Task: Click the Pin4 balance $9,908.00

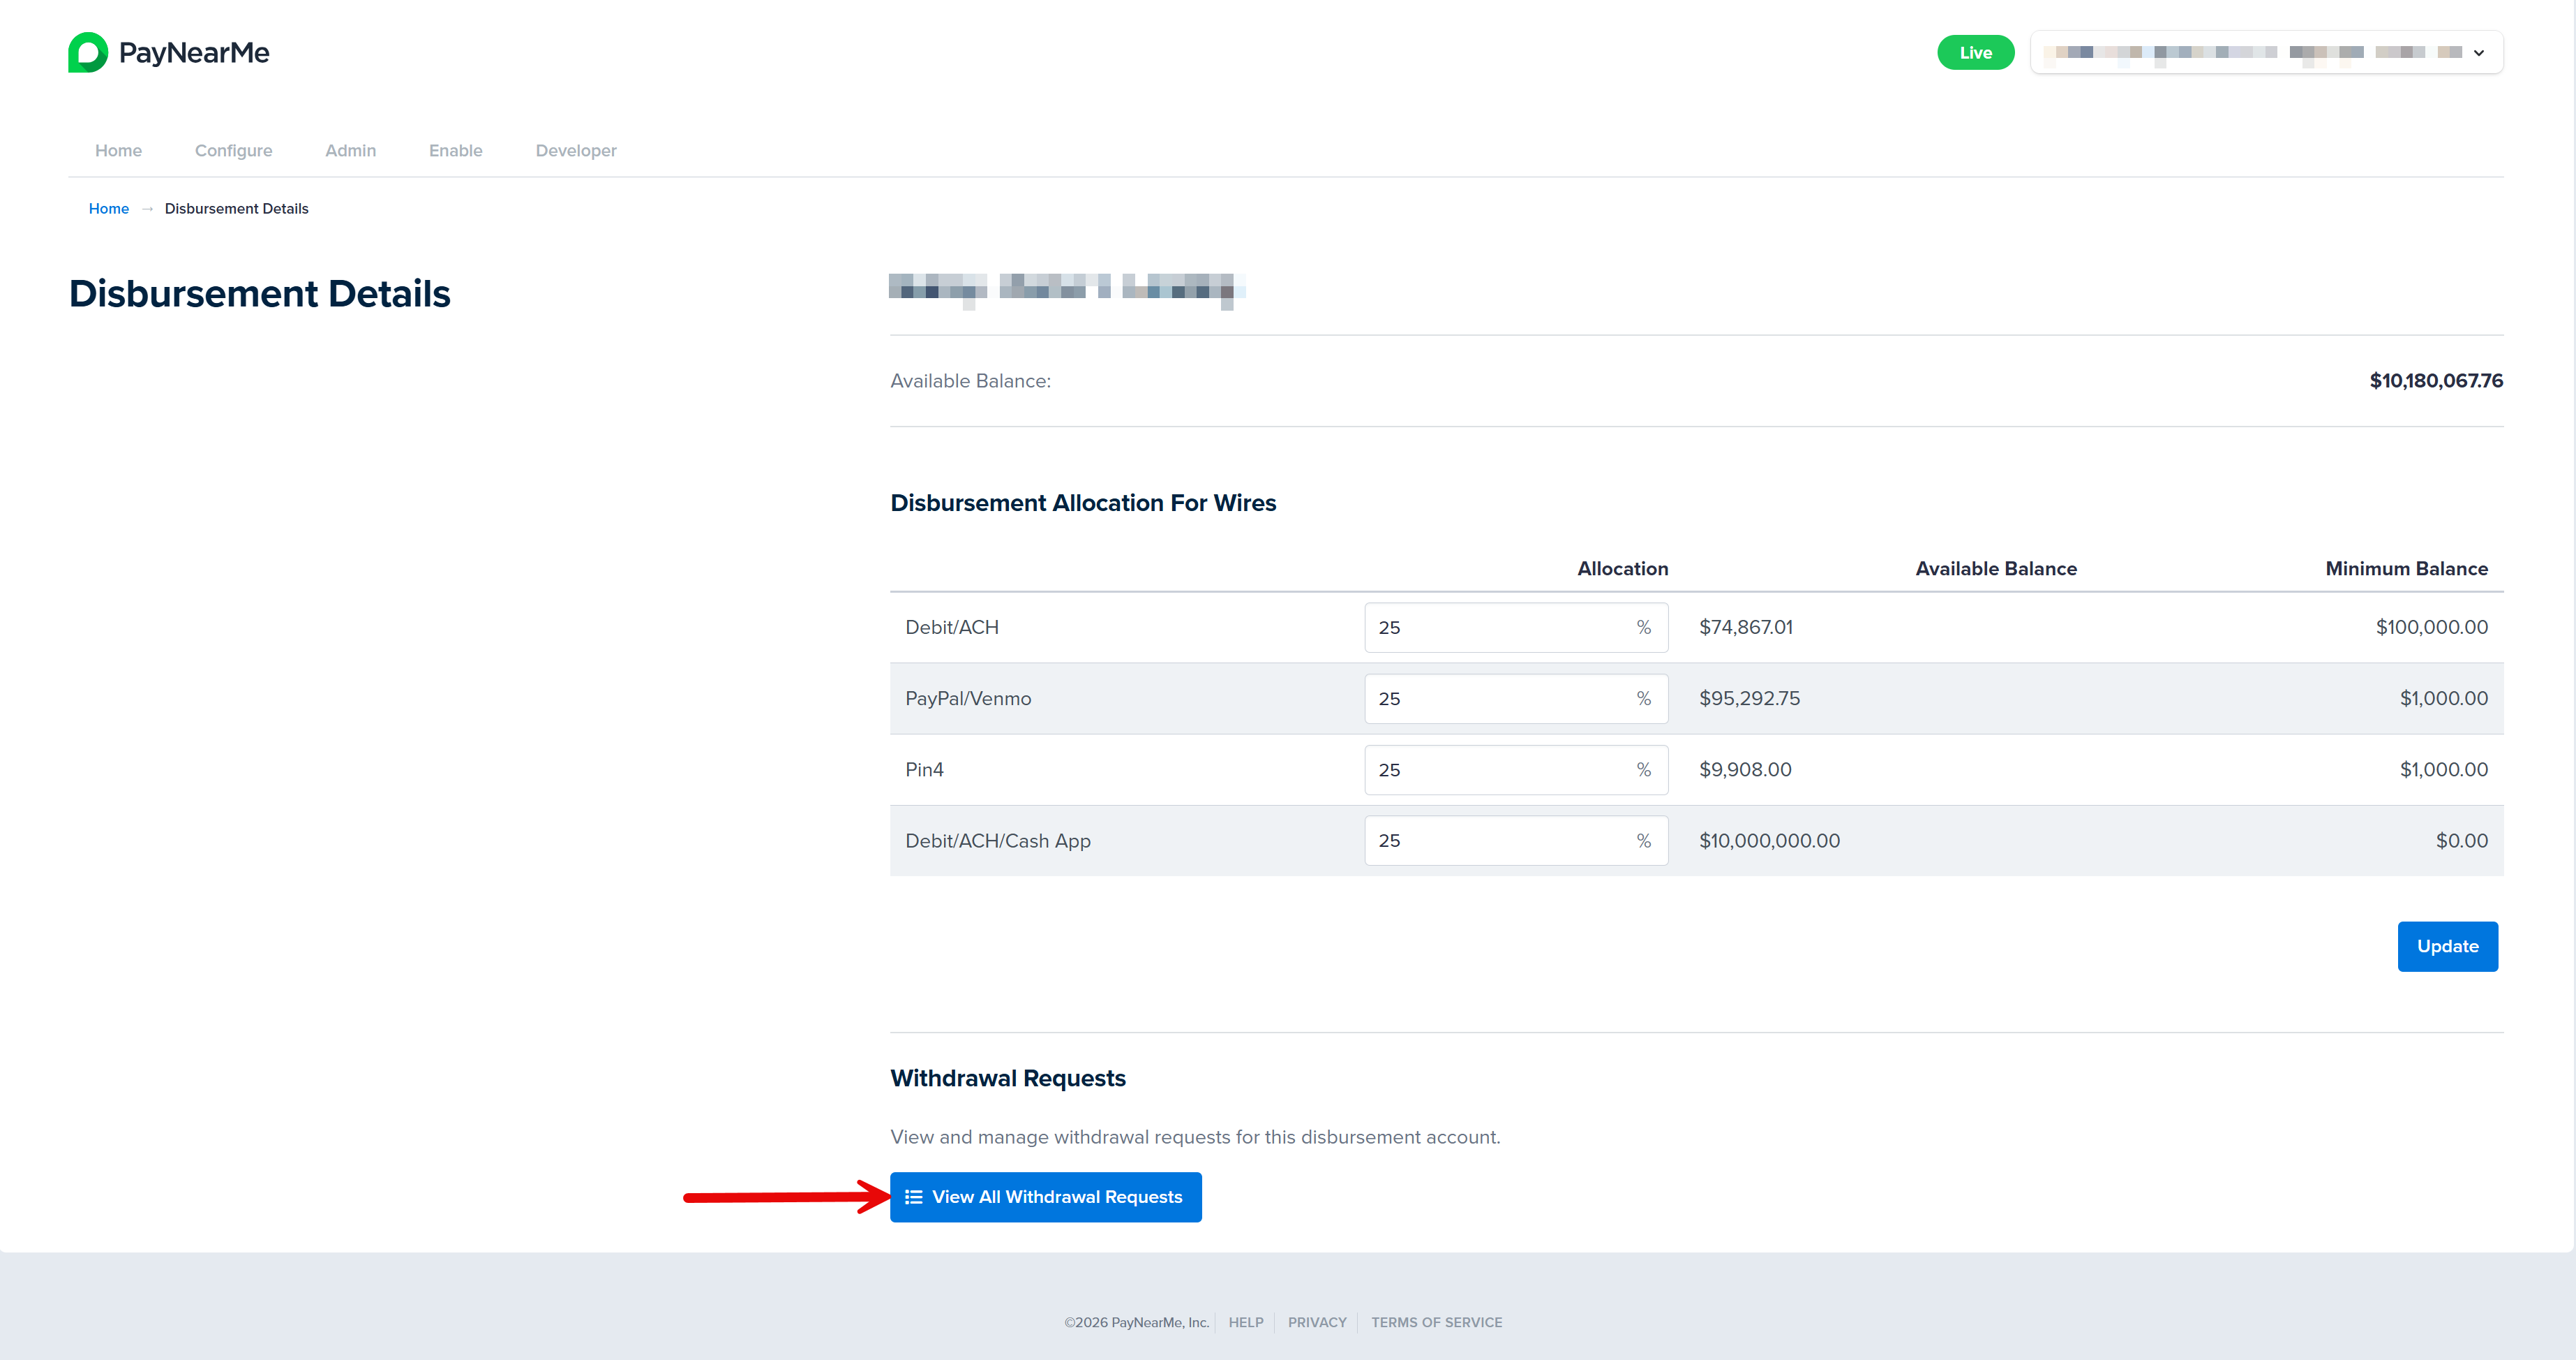Action: pyautogui.click(x=1745, y=769)
